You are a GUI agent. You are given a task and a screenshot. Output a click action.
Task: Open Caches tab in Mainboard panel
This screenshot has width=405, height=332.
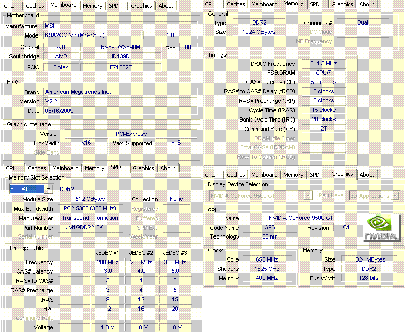[x=34, y=6]
